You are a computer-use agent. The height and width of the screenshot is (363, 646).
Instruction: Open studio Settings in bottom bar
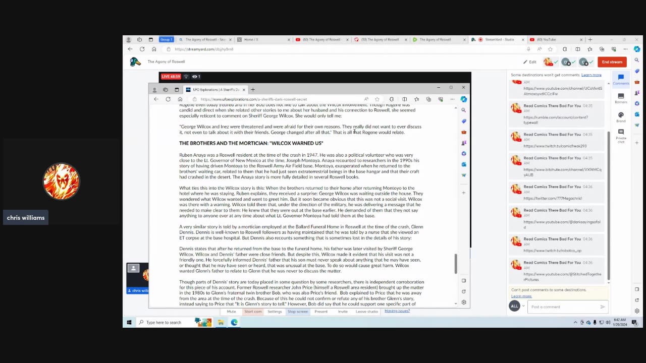275,312
